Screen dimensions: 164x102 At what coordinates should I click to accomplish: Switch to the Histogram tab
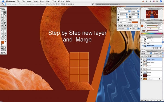tap(154, 9)
